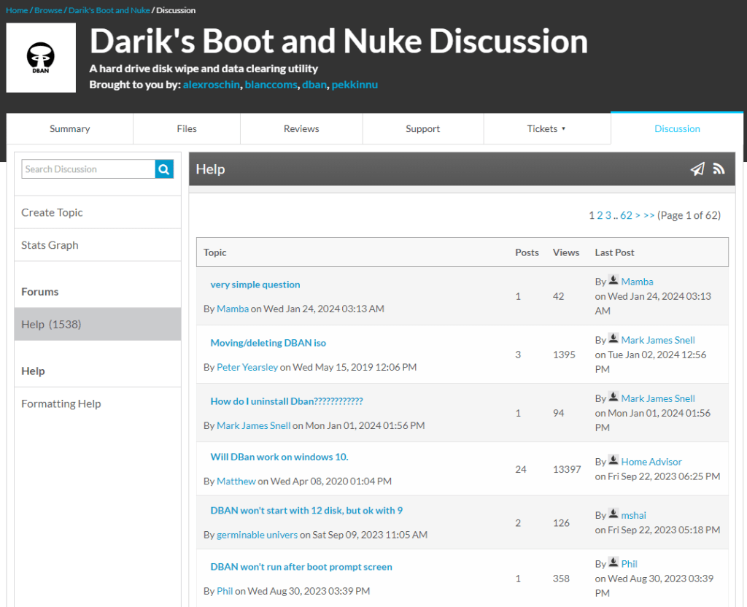
Task: Open alexroschin profile link
Action: [212, 85]
